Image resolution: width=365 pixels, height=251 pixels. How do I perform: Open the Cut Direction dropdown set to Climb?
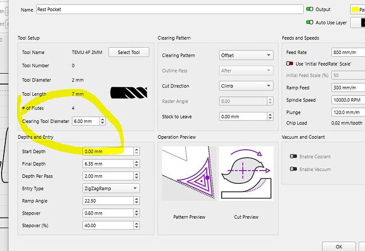(x=246, y=86)
